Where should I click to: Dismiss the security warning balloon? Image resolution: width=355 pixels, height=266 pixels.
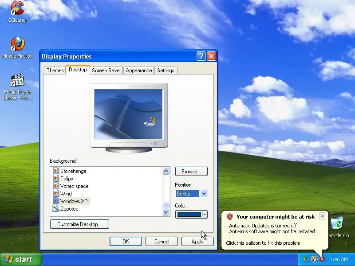tap(323, 216)
